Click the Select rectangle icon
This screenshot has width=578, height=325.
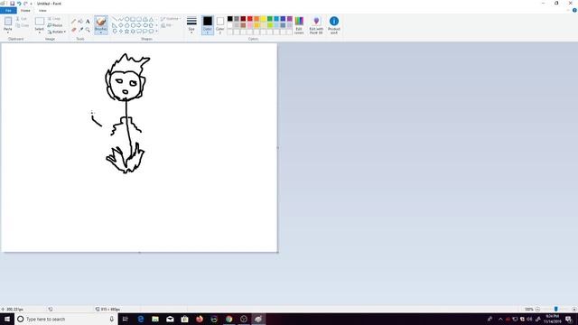pyautogui.click(x=40, y=22)
